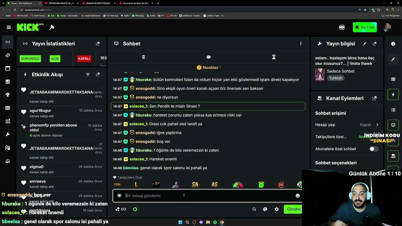Open the wrench settings icon in left sidebar
The image size is (402, 226).
point(8,134)
